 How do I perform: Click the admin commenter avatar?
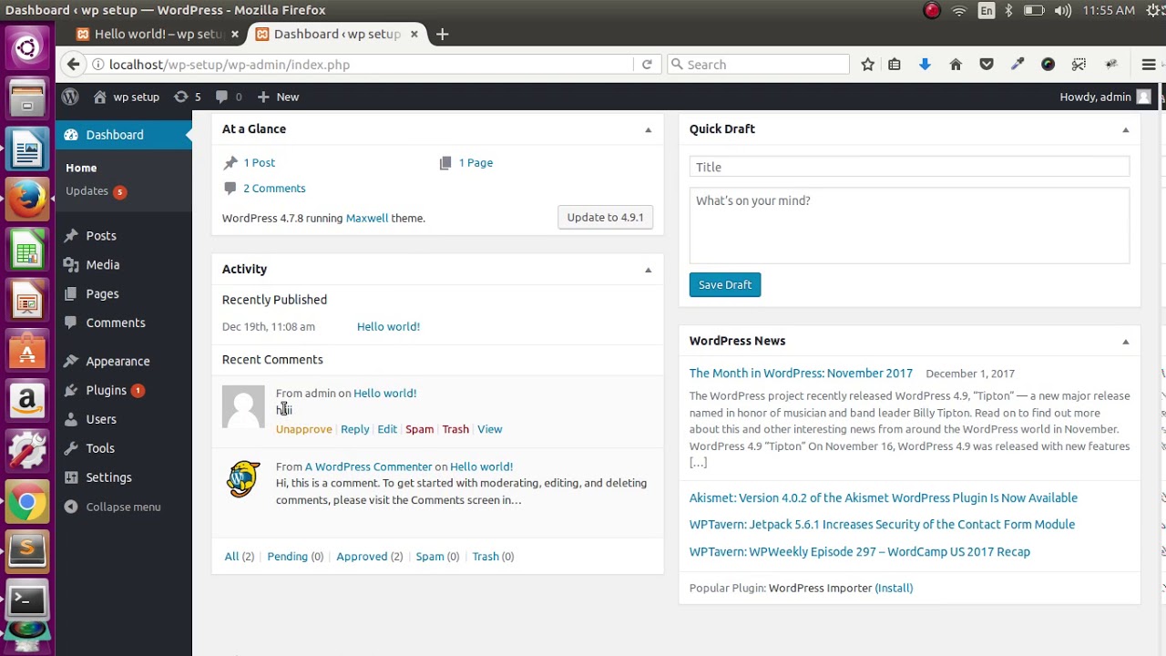(x=243, y=406)
